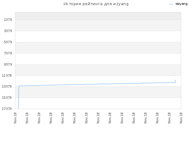Click the chart title История рейтинга для wzyang
Screen dimensions: 193x145
tap(96, 4)
